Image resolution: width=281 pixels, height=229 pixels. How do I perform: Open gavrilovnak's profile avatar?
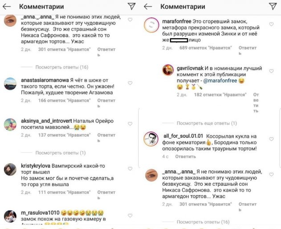[168, 70]
